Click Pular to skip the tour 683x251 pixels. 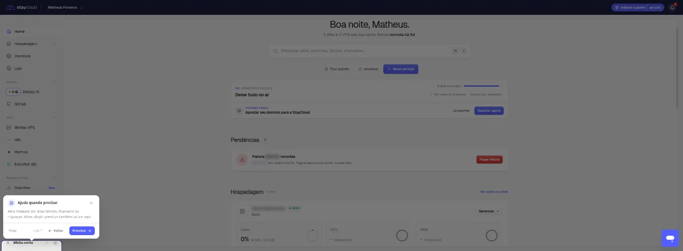pyautogui.click(x=13, y=231)
